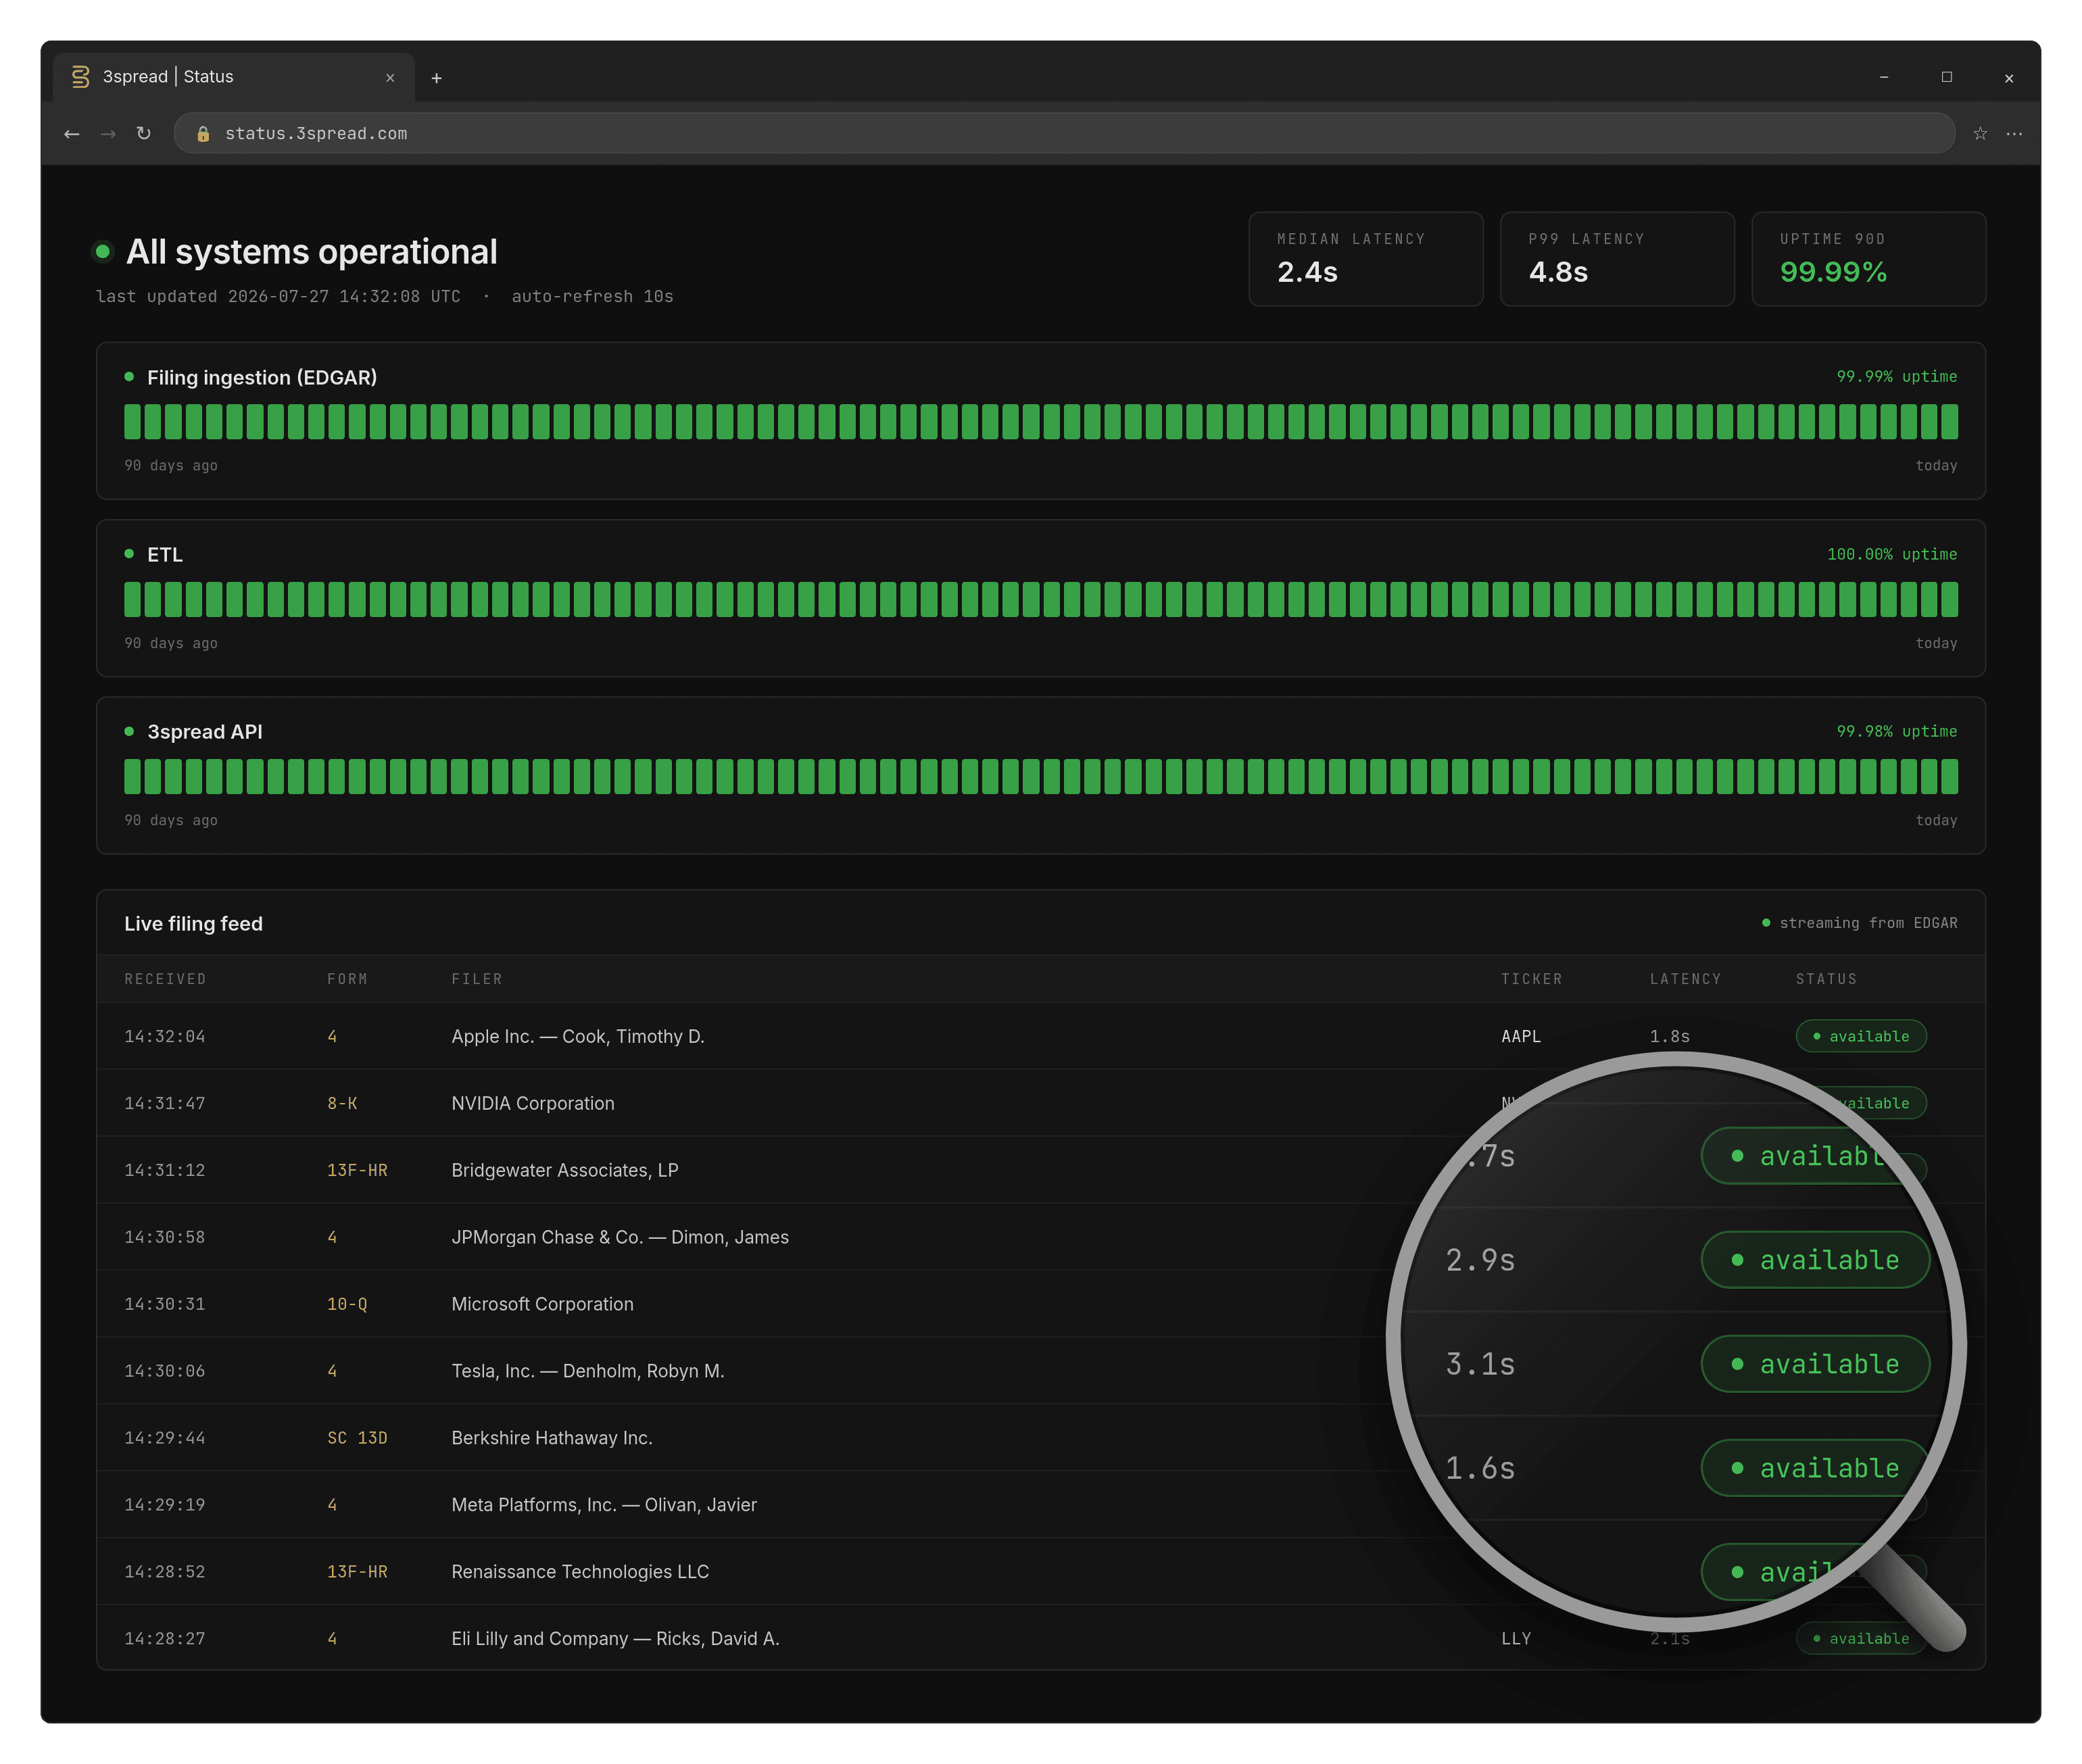Click the 99.98% uptime label
The image size is (2082, 1764).
point(1896,732)
